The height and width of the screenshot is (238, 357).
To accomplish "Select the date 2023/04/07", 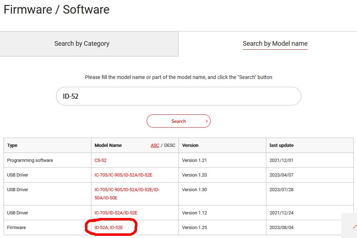I will point(281,175).
